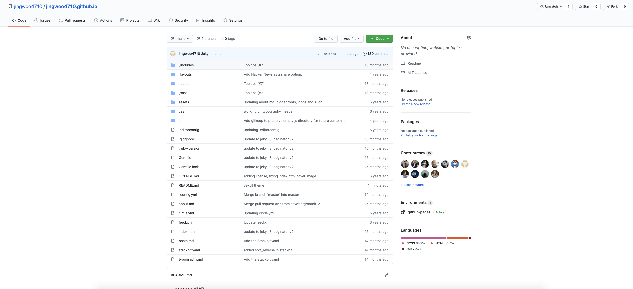This screenshot has height=289, width=633.
Task: Click the HTML segment of the language bar
Action: click(x=457, y=238)
